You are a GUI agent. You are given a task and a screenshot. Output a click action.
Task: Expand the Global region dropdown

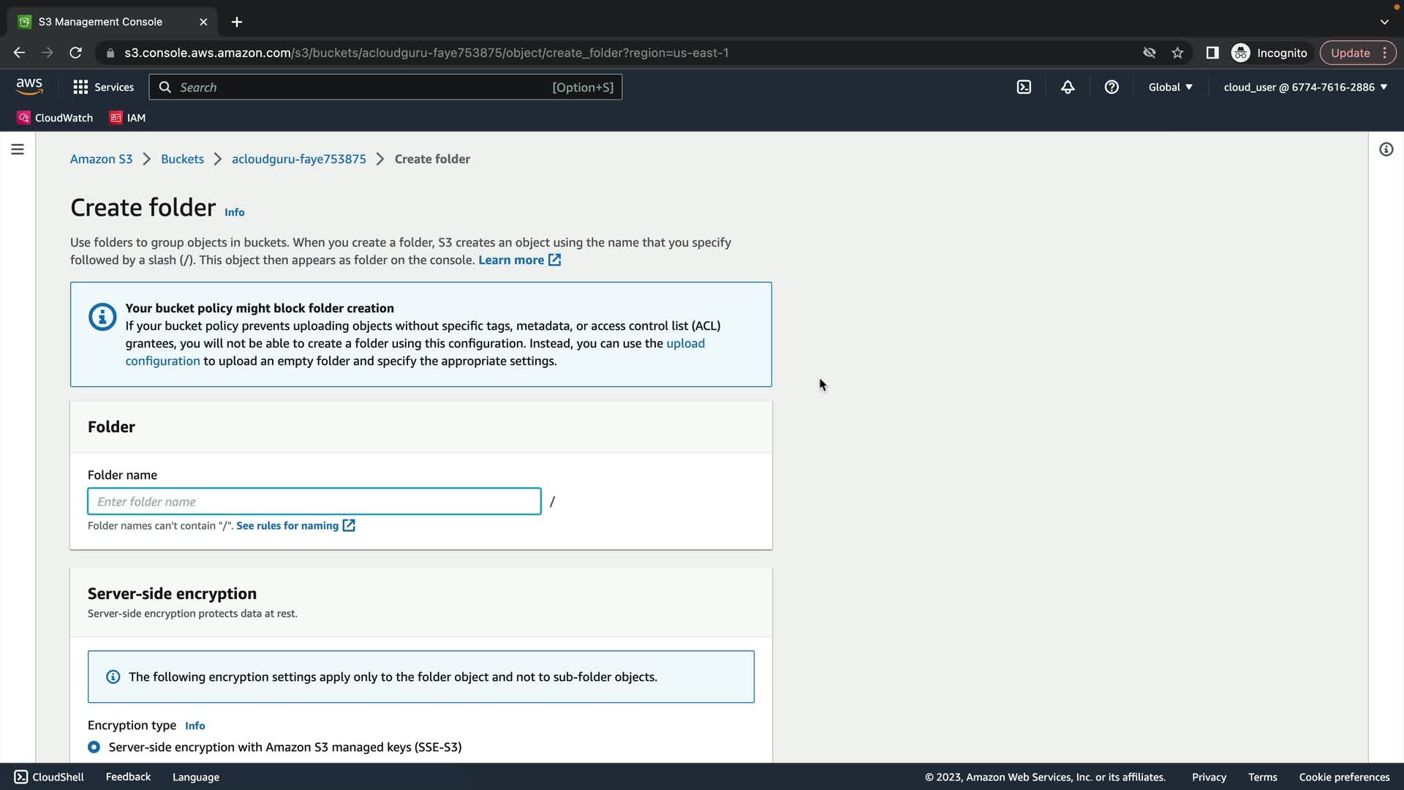(x=1170, y=87)
